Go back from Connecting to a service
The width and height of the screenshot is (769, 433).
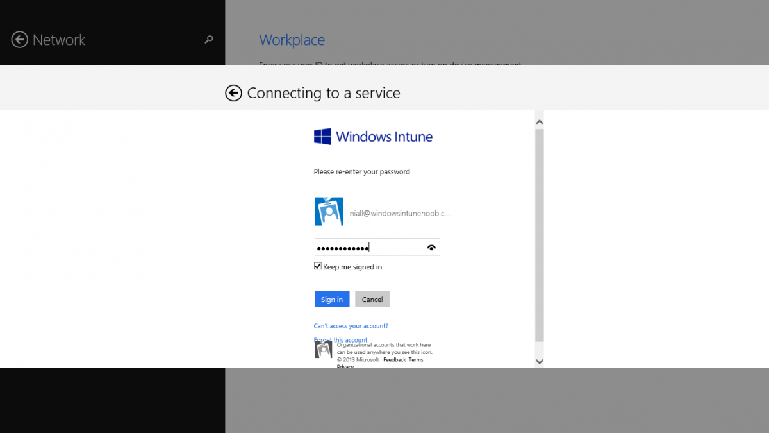[x=233, y=93]
